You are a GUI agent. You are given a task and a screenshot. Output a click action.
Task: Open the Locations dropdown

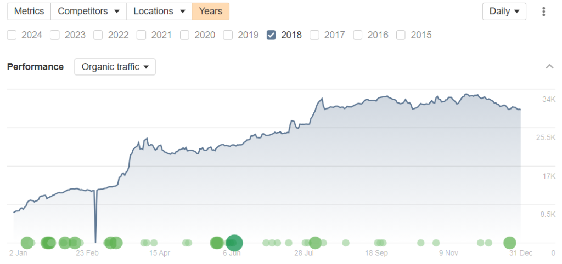[159, 12]
